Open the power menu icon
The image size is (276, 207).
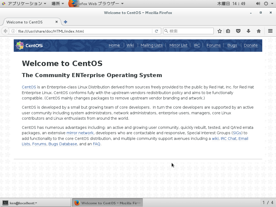[266, 4]
